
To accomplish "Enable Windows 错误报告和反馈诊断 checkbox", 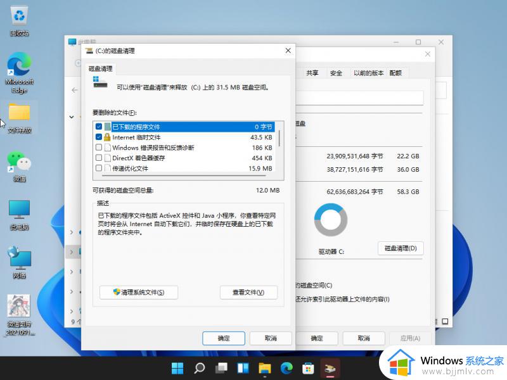I will (x=99, y=148).
